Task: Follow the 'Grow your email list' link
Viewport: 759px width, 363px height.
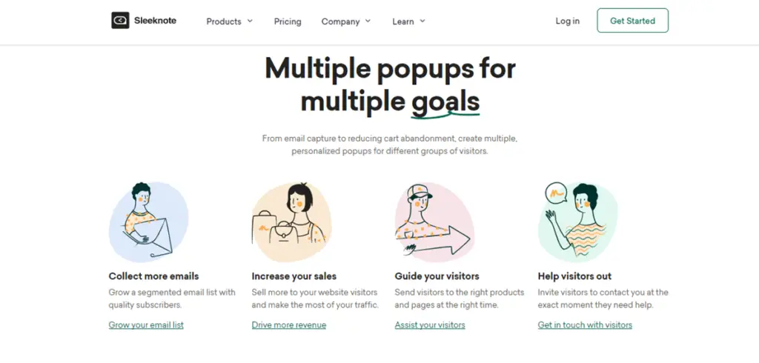Action: click(x=146, y=324)
